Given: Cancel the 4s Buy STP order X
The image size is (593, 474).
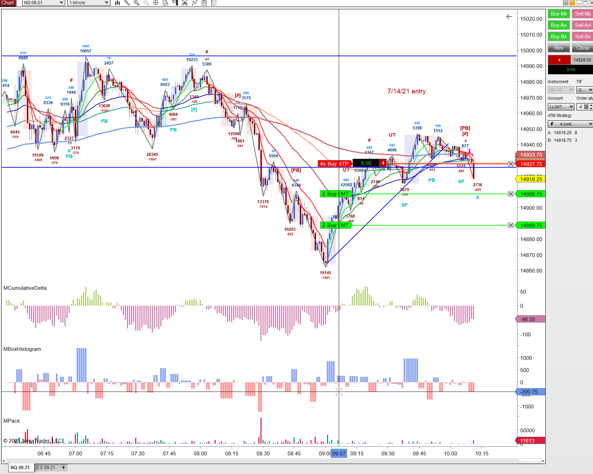Looking at the screenshot, I should (x=511, y=164).
